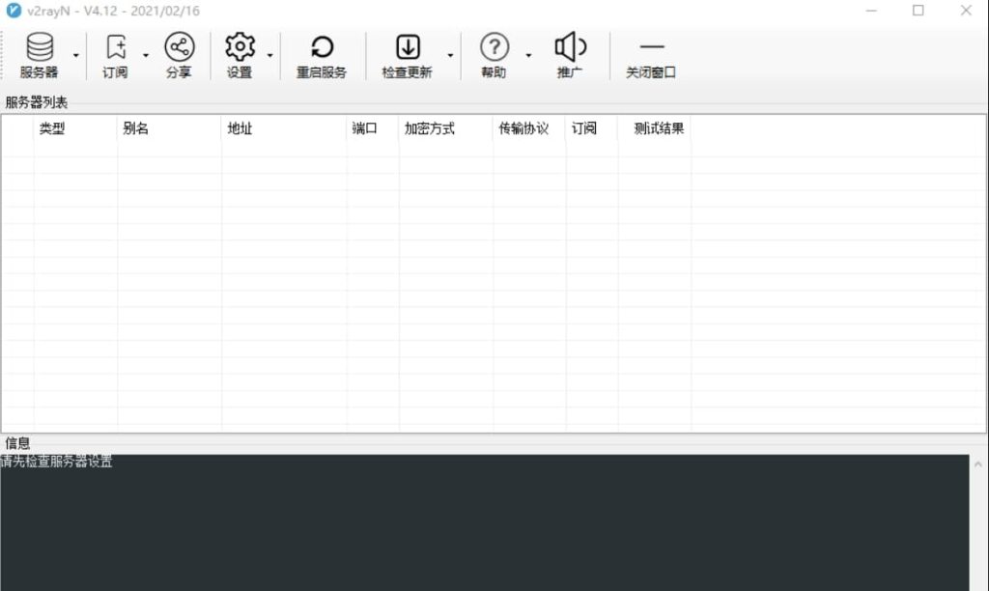Click the 关闭窗口 close window toolbar item

click(651, 53)
